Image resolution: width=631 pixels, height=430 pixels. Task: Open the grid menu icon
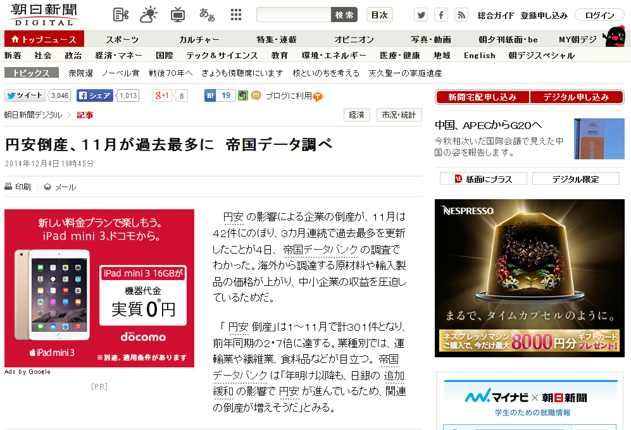coord(236,15)
